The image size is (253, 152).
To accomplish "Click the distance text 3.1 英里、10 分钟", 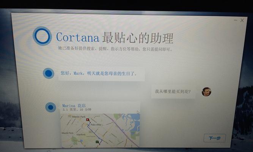I will (77, 110).
